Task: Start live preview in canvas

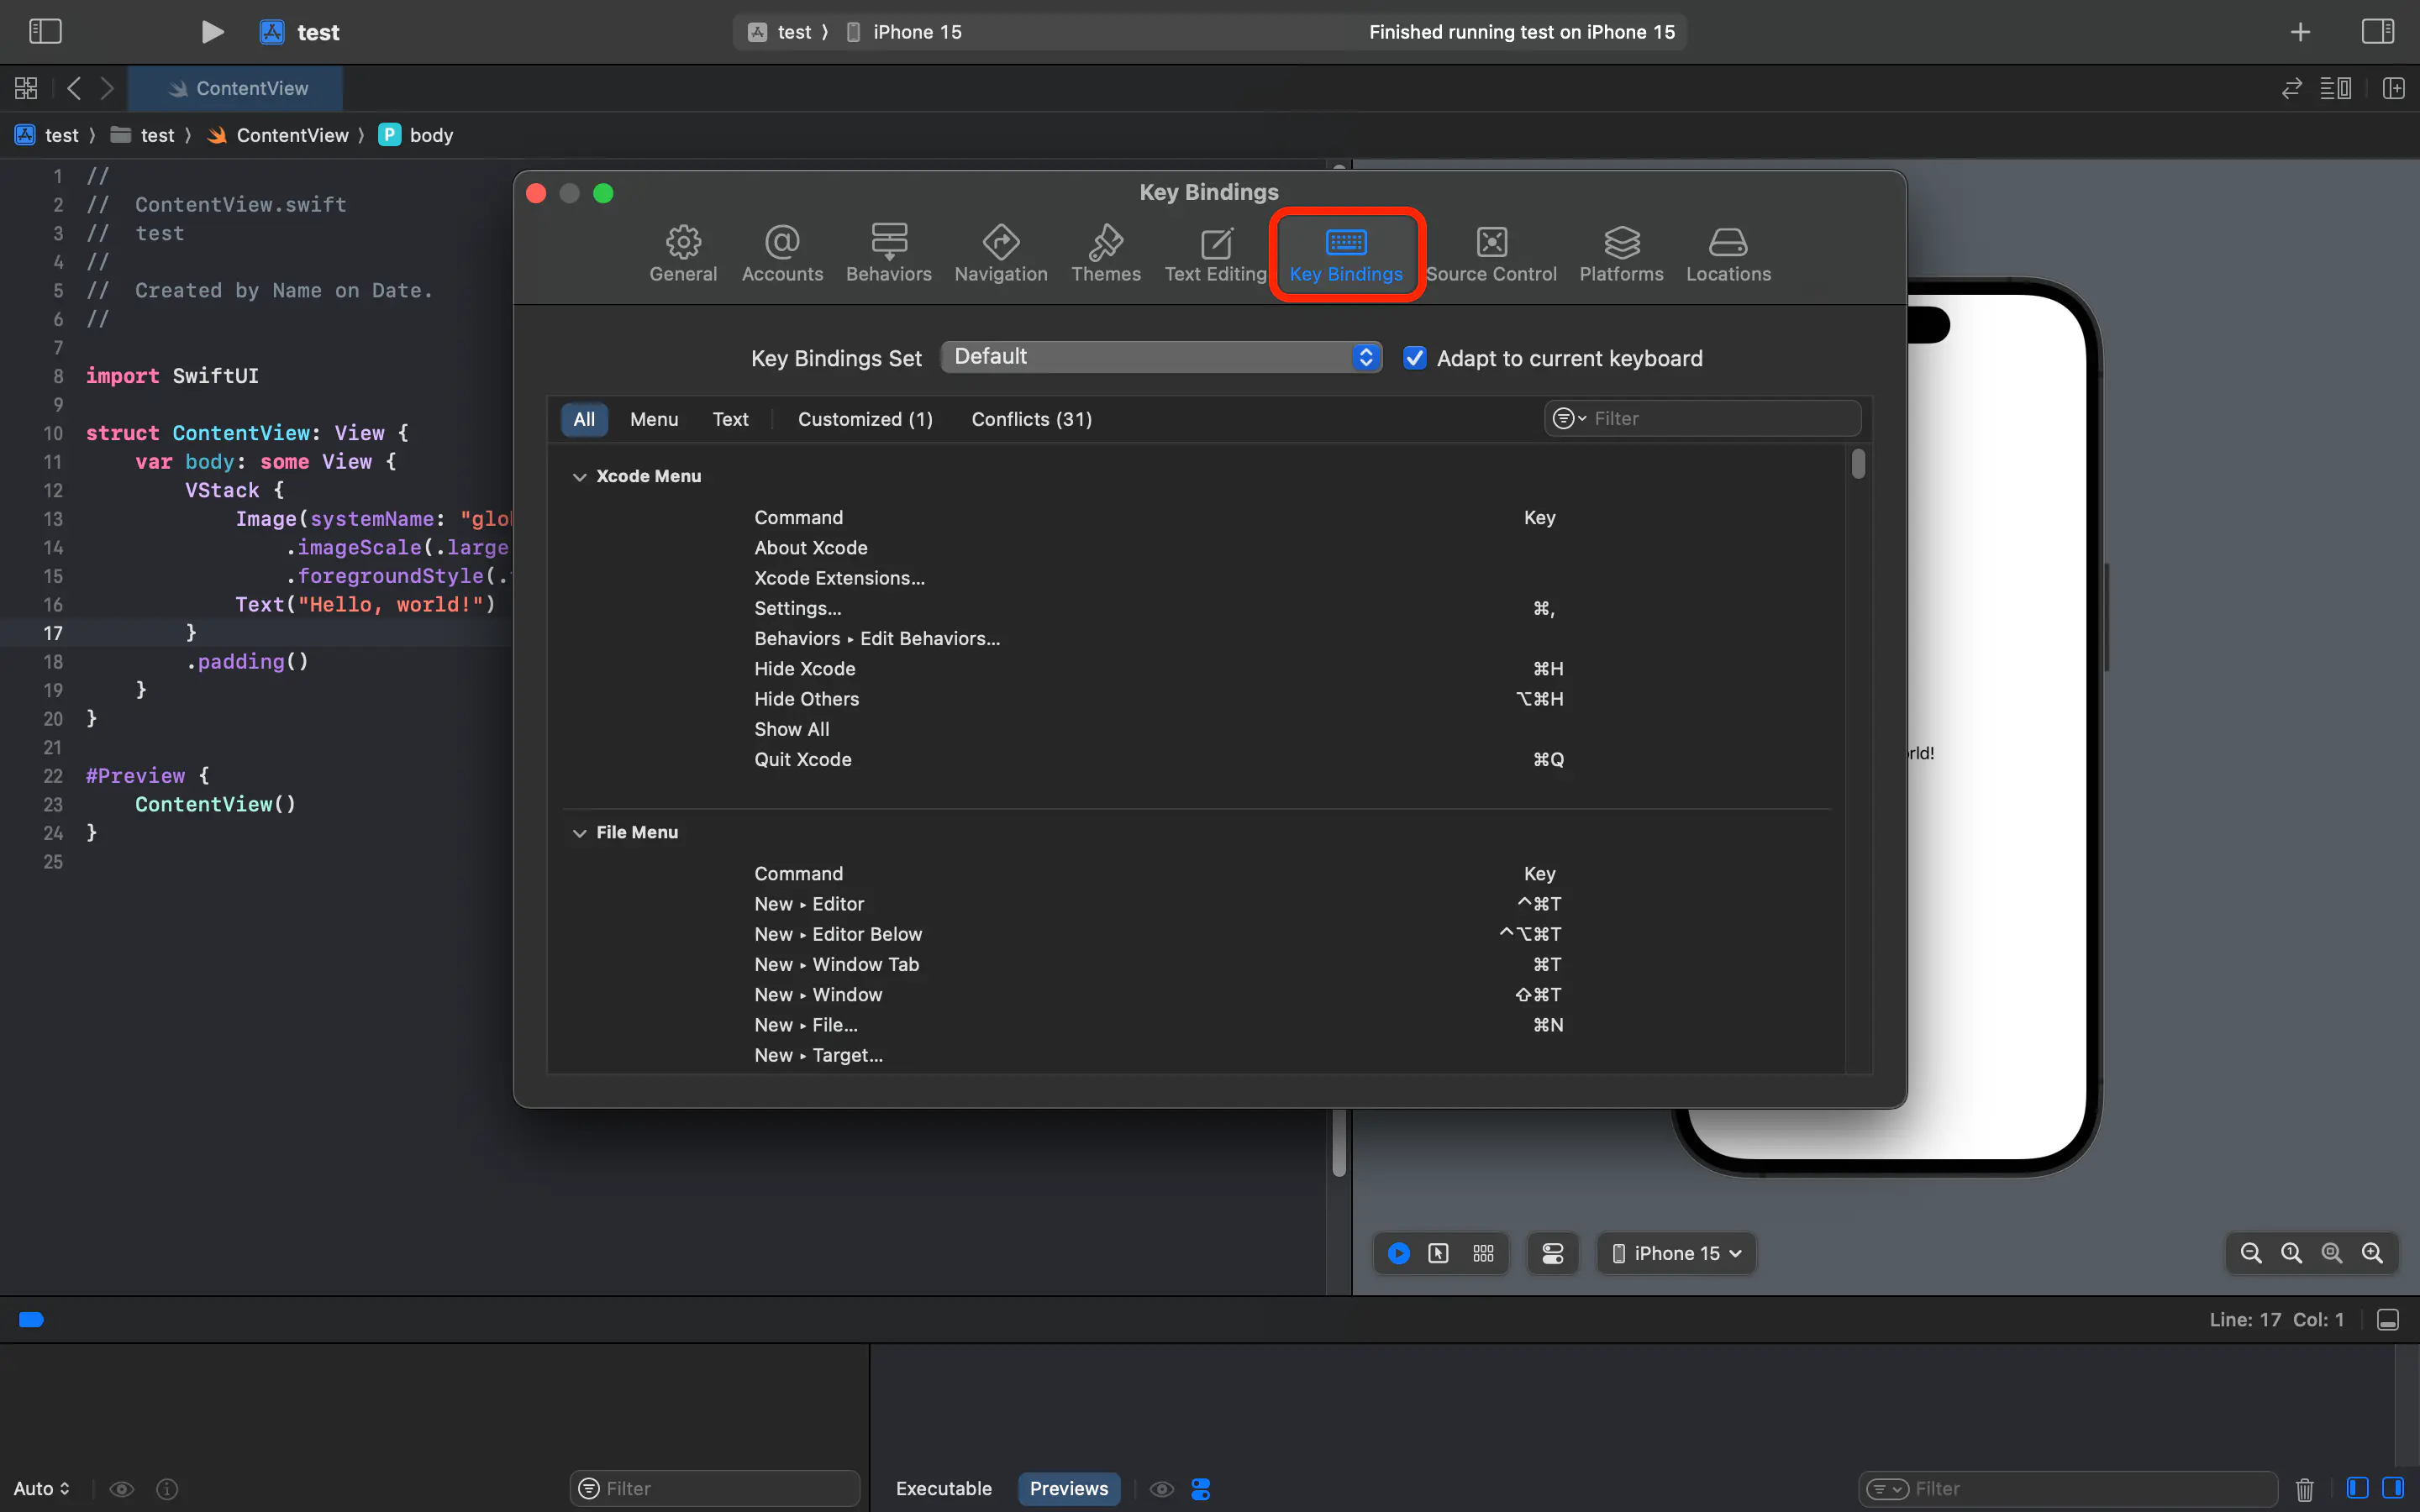Action: (x=1398, y=1253)
